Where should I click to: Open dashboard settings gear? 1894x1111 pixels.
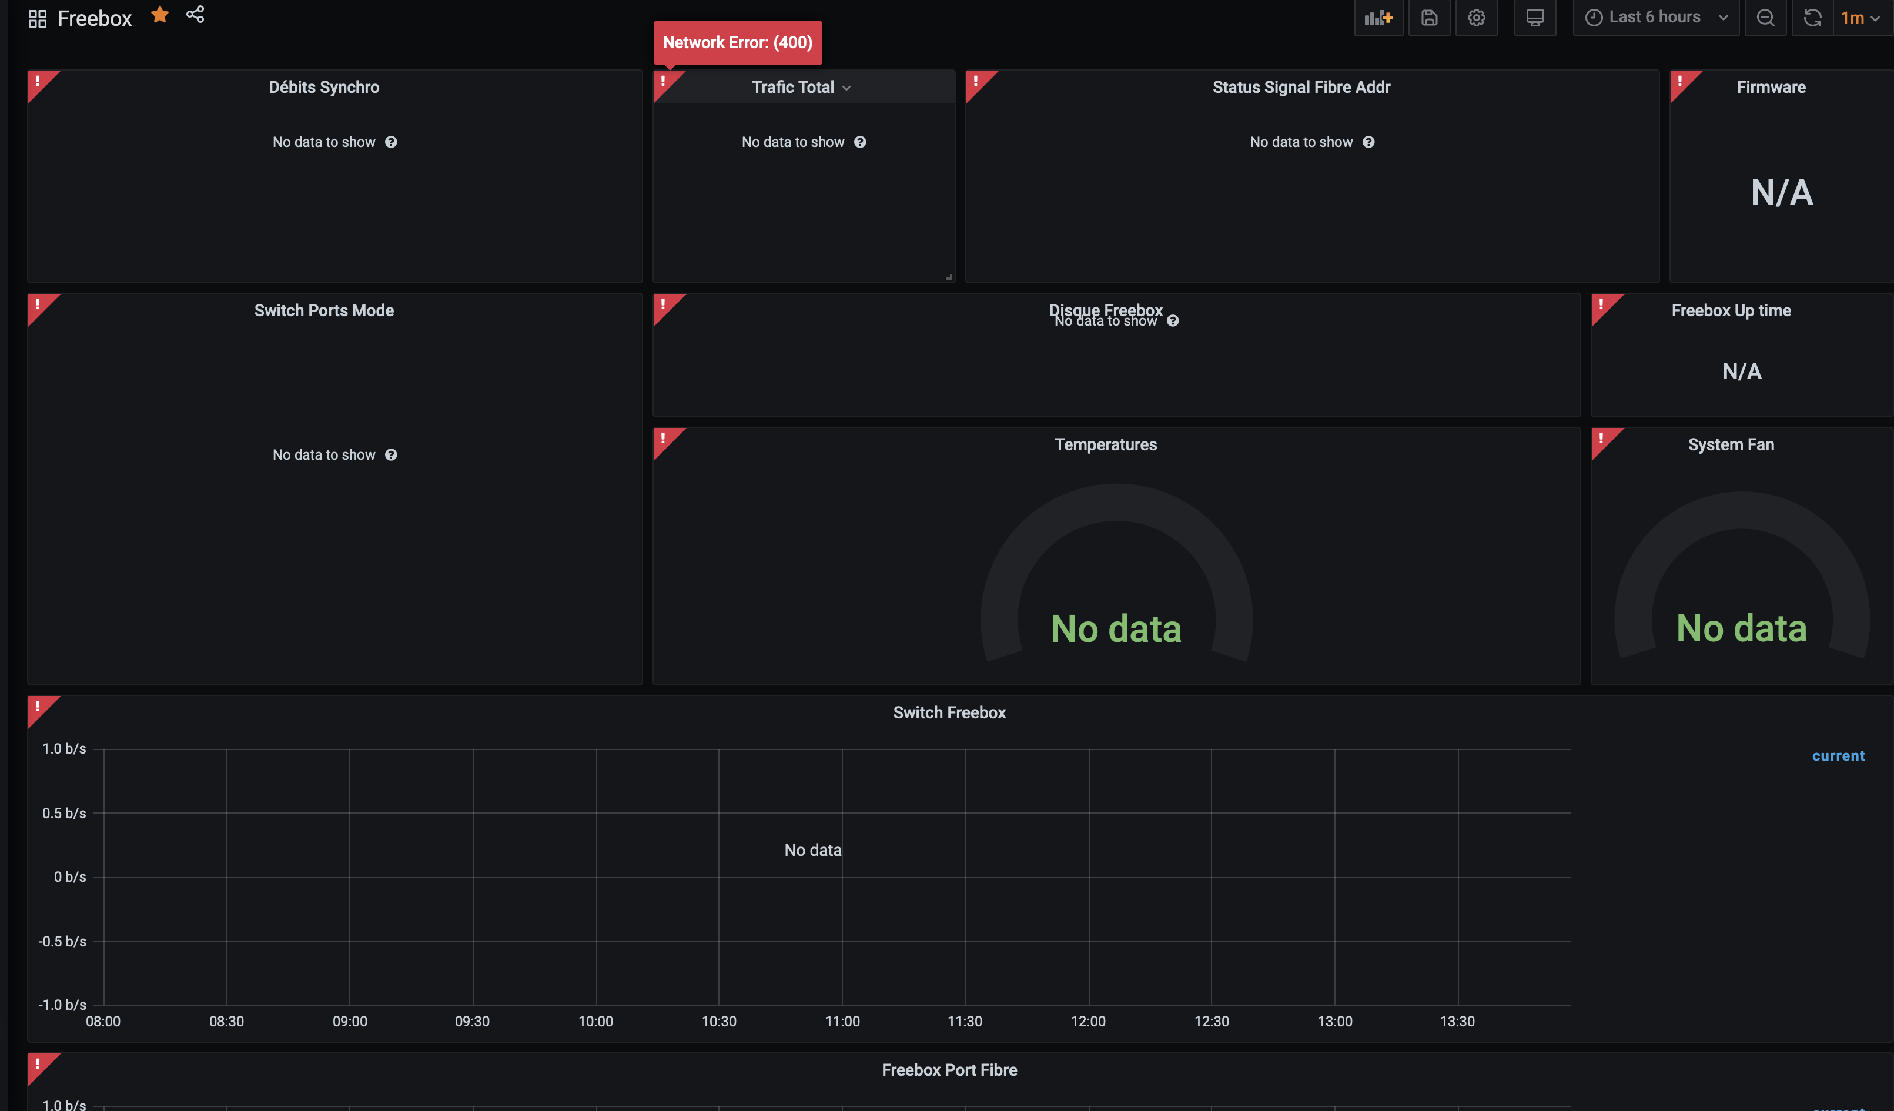coord(1476,18)
